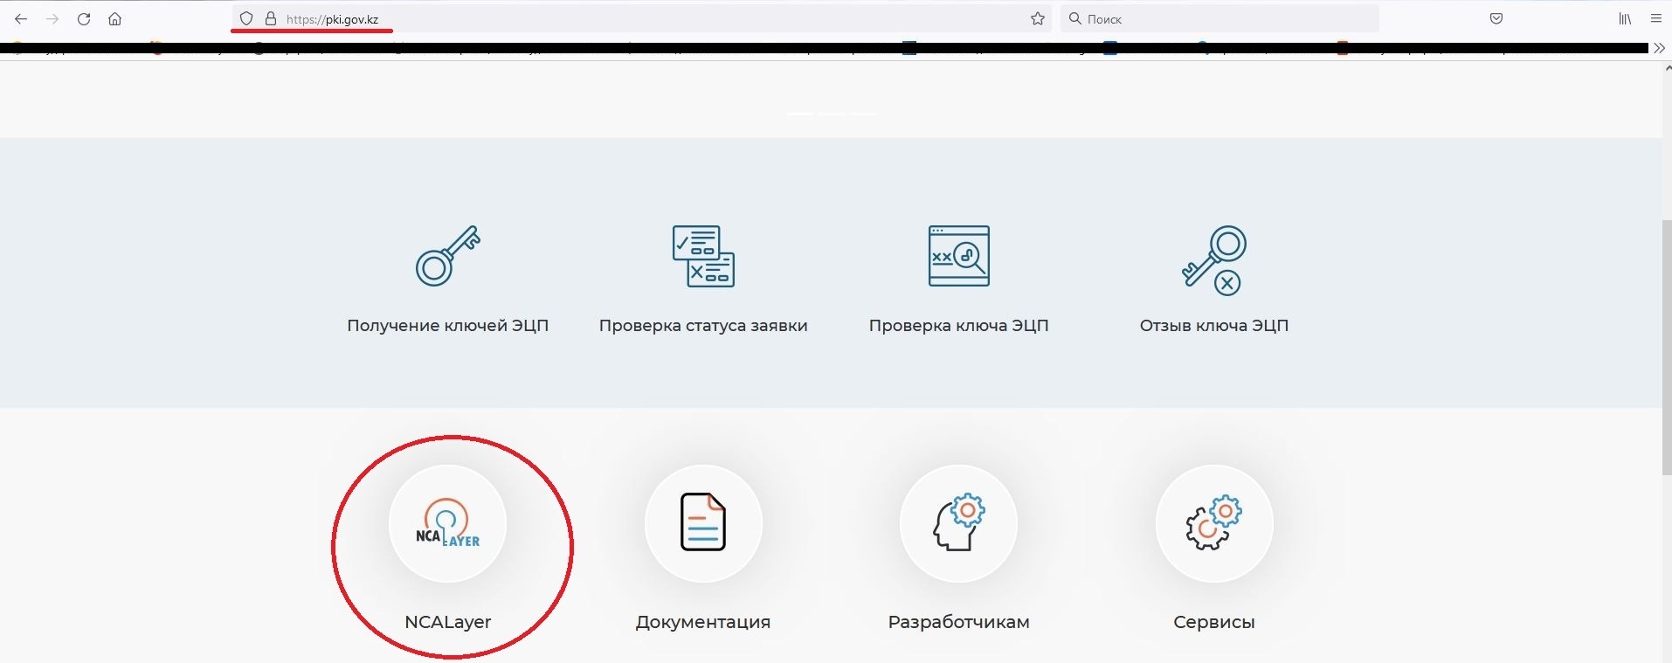Viewport: 1672px width, 663px height.
Task: Click the Сервисы text label
Action: click(x=1214, y=622)
